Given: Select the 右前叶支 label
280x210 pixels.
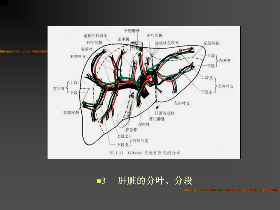Looking at the screenshot, I should (x=78, y=57).
